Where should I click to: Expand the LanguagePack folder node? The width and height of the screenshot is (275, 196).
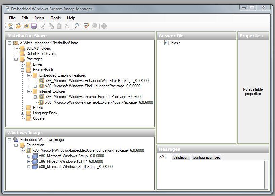22,113
